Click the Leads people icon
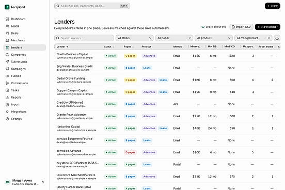Screen dimensions: 285x190 pos(7,26)
